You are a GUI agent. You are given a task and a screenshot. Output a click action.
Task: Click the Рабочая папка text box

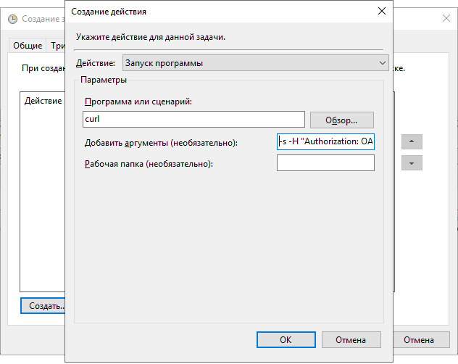(325, 163)
